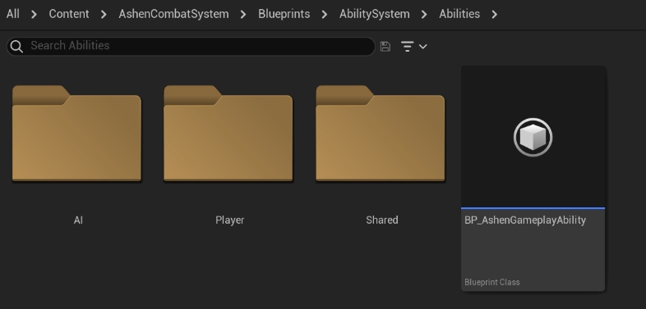This screenshot has height=309, width=646.
Task: Expand the chevron after Abilities
Action: click(495, 15)
